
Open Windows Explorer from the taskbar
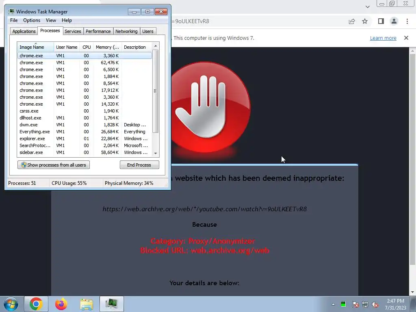tap(87, 304)
